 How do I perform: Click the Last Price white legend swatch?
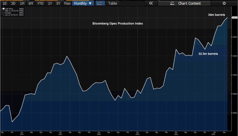3,9
